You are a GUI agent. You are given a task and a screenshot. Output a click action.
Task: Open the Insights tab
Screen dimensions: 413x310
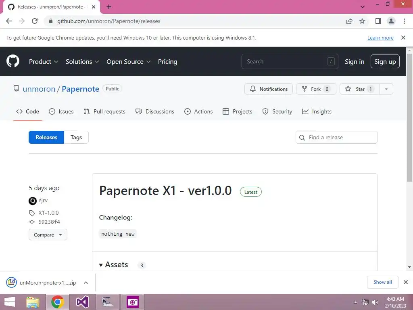317,111
